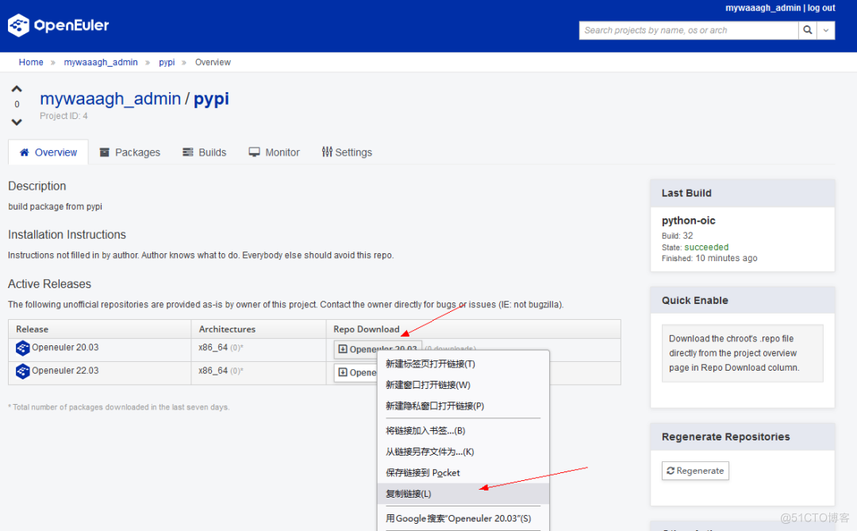Viewport: 857px width, 531px height.
Task: Click the list icon on Builds tab
Action: pos(187,152)
